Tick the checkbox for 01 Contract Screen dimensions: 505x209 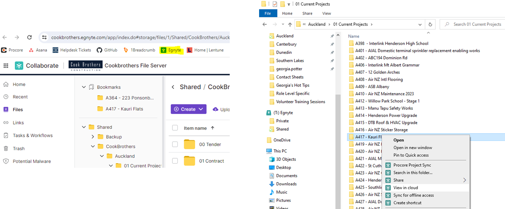(175, 161)
